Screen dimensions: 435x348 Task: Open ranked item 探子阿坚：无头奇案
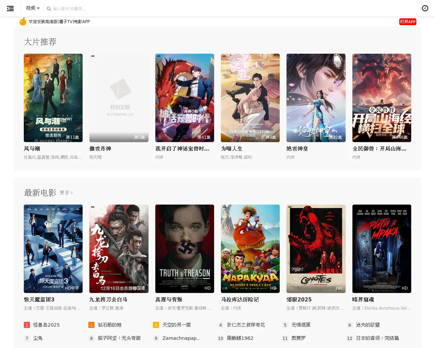pyautogui.click(x=119, y=338)
